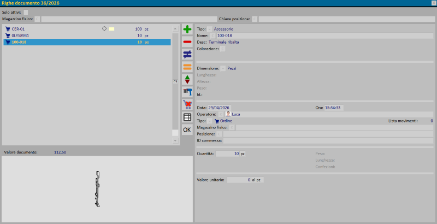Click the shopping cart with red X icon
This screenshot has width=437, height=224.
[187, 104]
